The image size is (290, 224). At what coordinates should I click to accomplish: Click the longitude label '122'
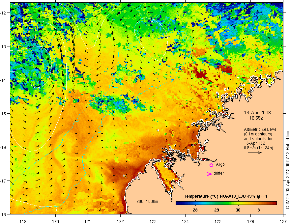tap(120, 221)
